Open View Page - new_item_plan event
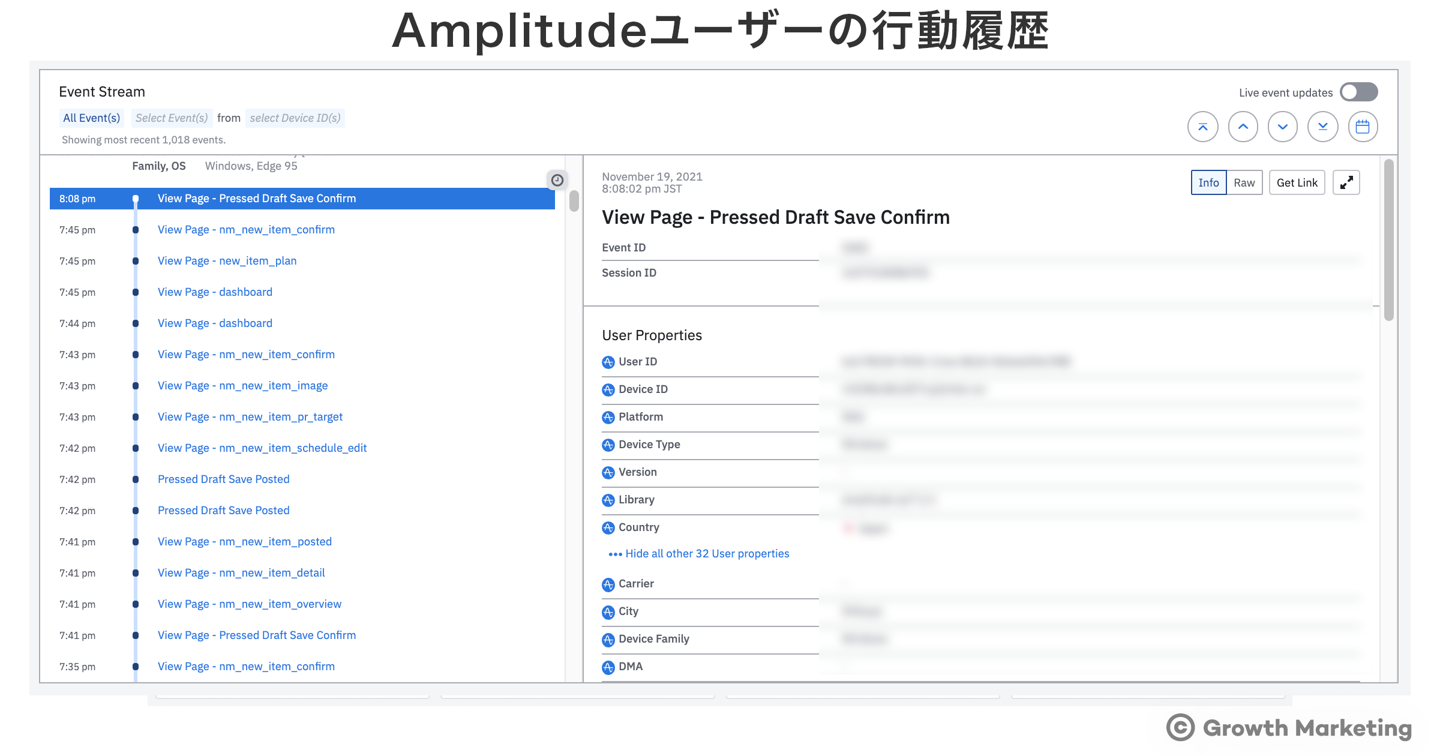The width and height of the screenshot is (1440, 756). (x=227, y=261)
